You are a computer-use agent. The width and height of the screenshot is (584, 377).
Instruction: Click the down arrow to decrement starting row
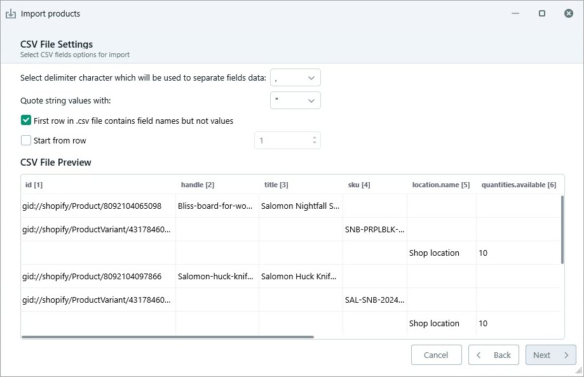[x=314, y=143]
